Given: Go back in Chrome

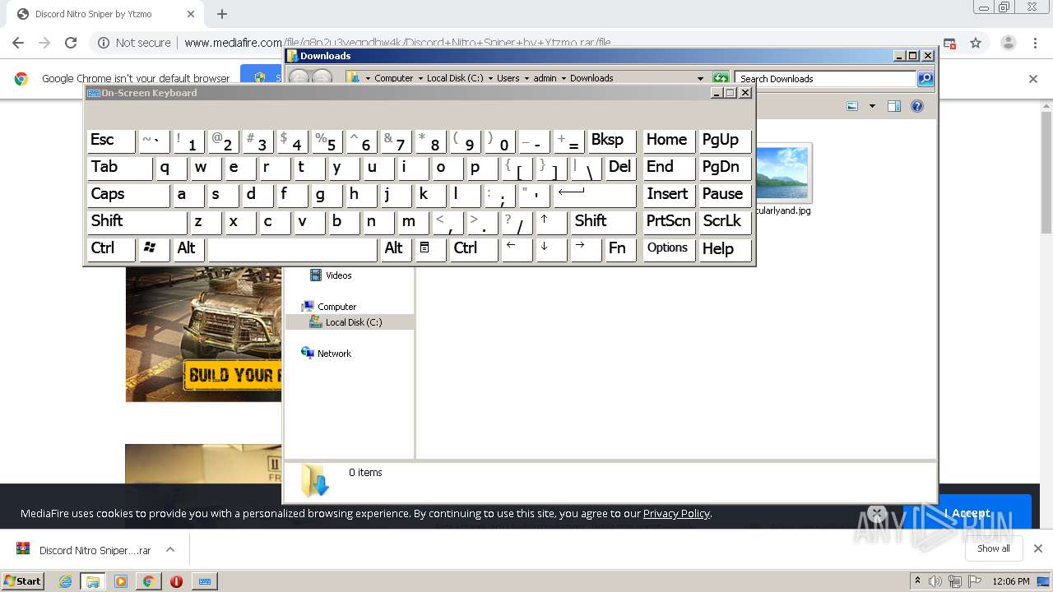Looking at the screenshot, I should click(18, 43).
